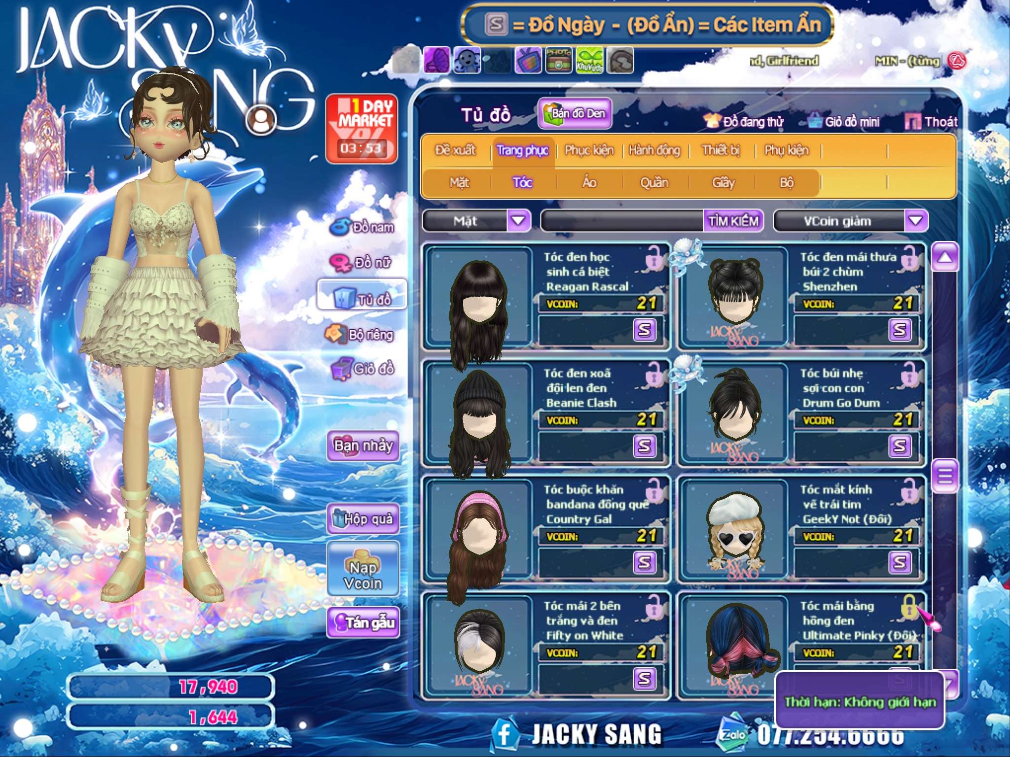Open the Mặt filter dropdown arrow
This screenshot has width=1010, height=757.
519,220
